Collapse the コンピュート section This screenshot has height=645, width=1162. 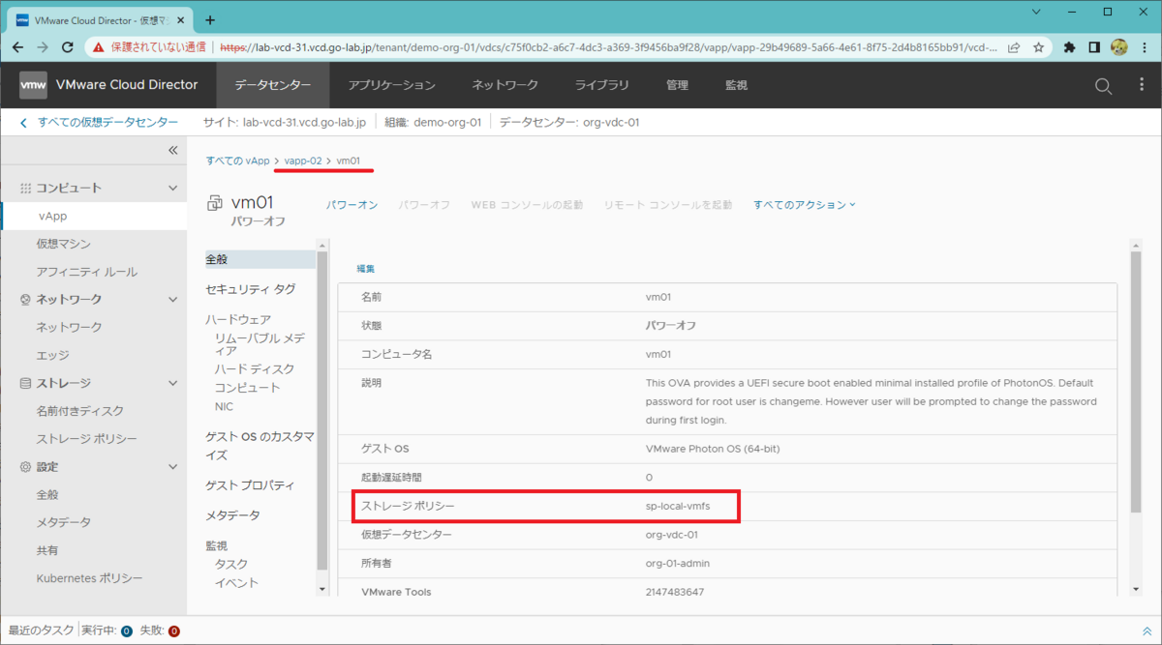173,188
